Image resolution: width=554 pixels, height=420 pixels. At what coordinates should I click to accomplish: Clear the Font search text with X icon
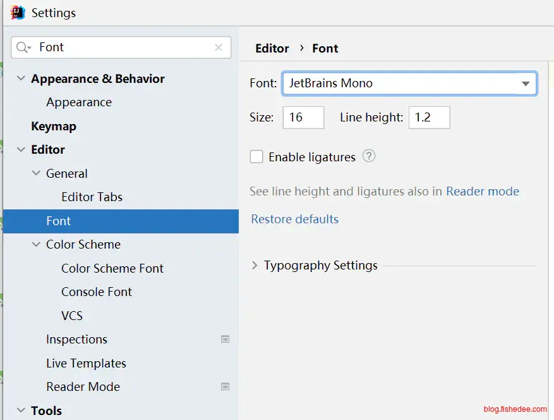219,47
